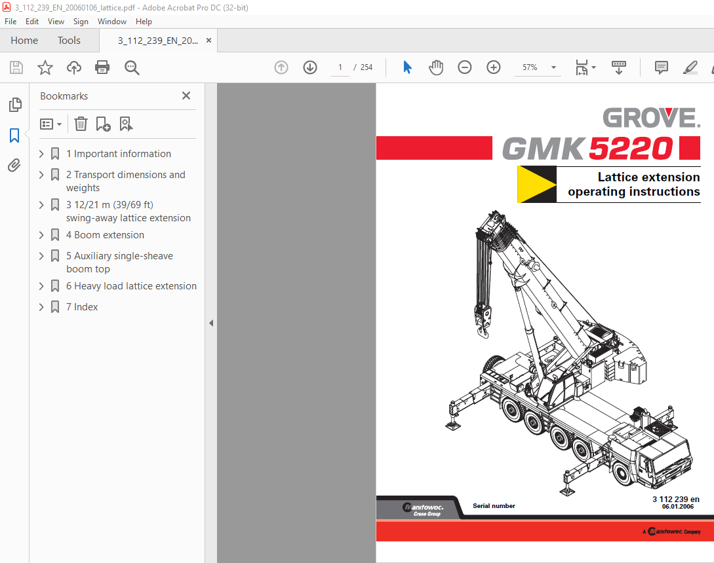Add a new bookmark icon

104,124
